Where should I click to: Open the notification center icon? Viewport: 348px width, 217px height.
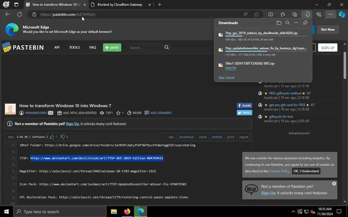[x=339, y=212]
